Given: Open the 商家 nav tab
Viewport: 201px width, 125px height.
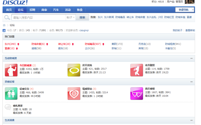Looking at the screenshot, I should (44, 10).
